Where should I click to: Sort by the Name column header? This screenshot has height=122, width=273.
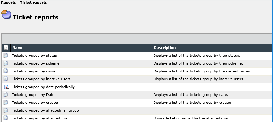pyautogui.click(x=18, y=48)
